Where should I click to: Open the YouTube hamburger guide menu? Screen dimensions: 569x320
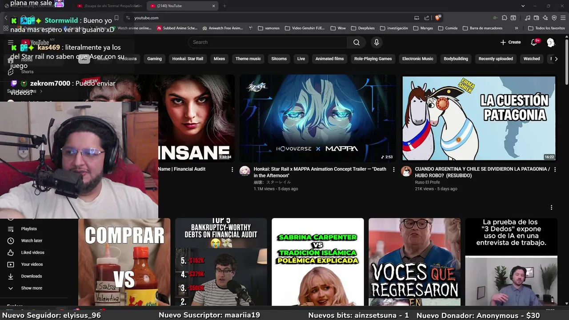click(11, 42)
